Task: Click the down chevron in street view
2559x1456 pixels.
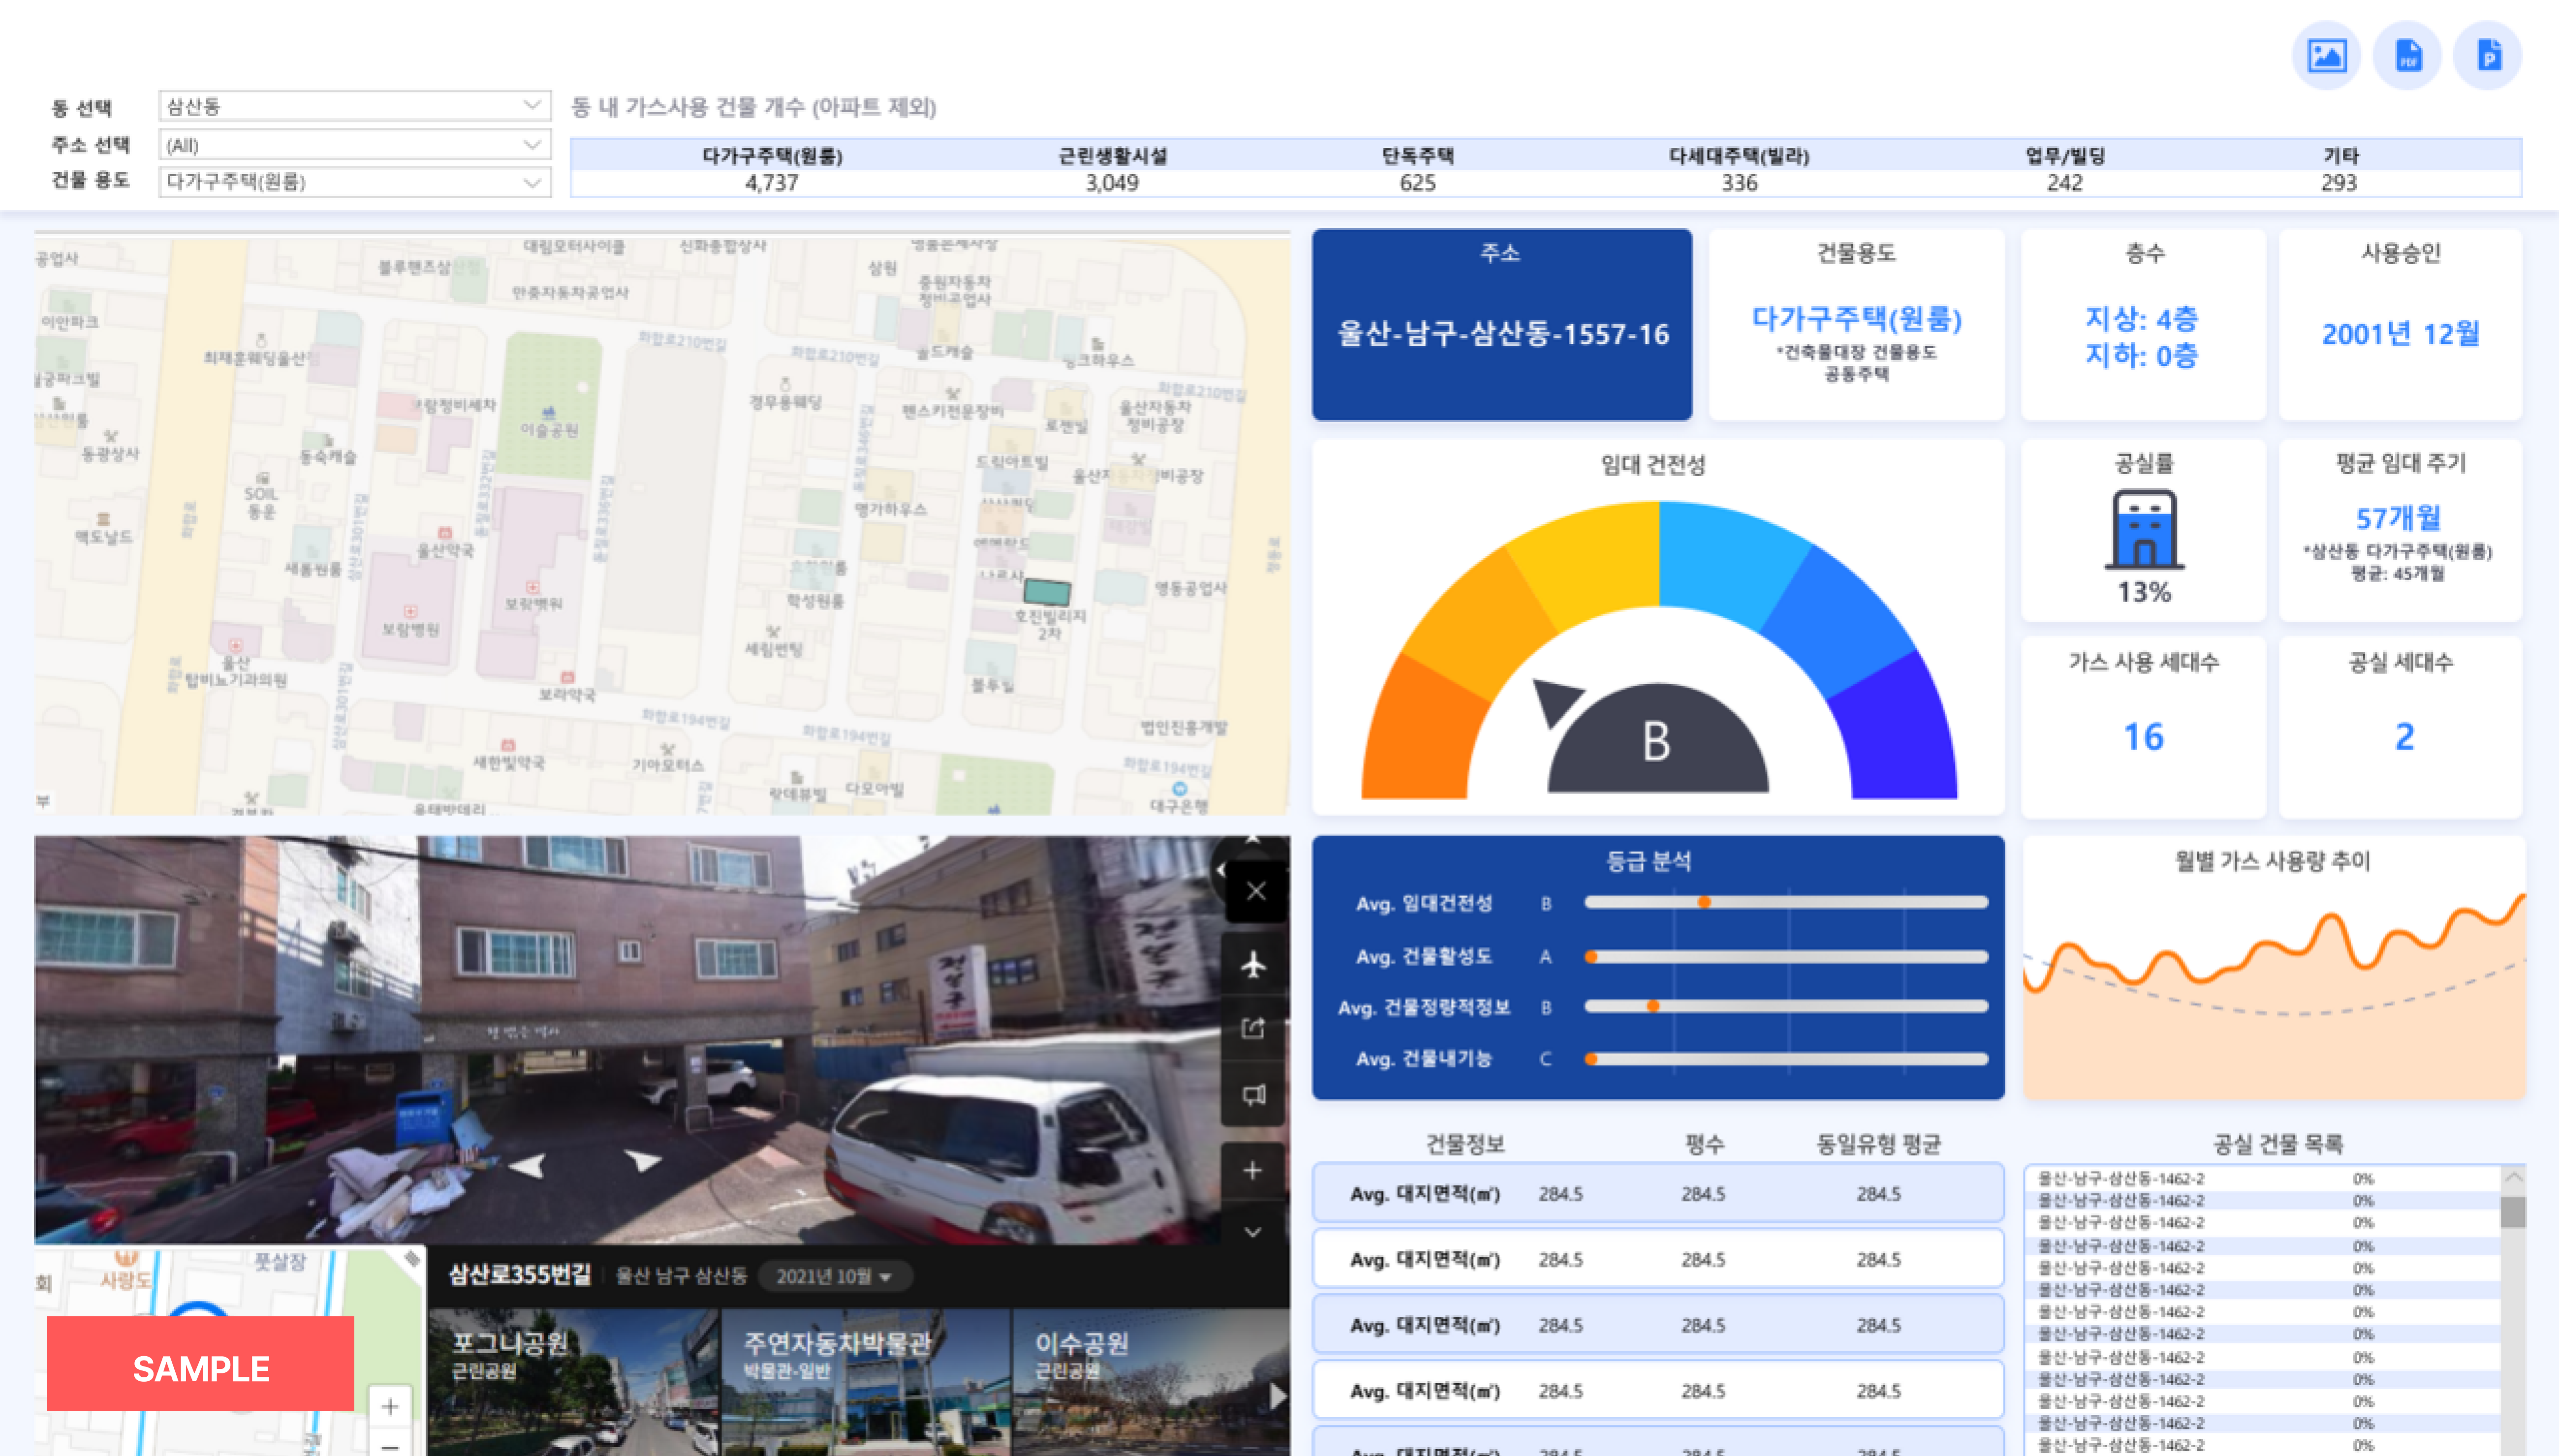Action: point(1252,1232)
